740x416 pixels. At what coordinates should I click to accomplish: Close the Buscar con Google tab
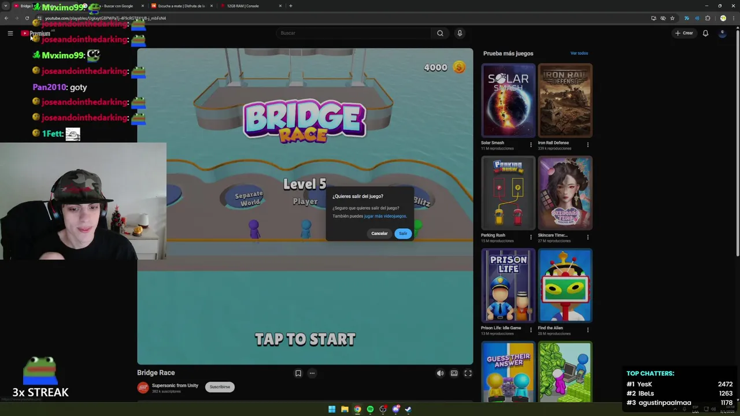coord(143,6)
